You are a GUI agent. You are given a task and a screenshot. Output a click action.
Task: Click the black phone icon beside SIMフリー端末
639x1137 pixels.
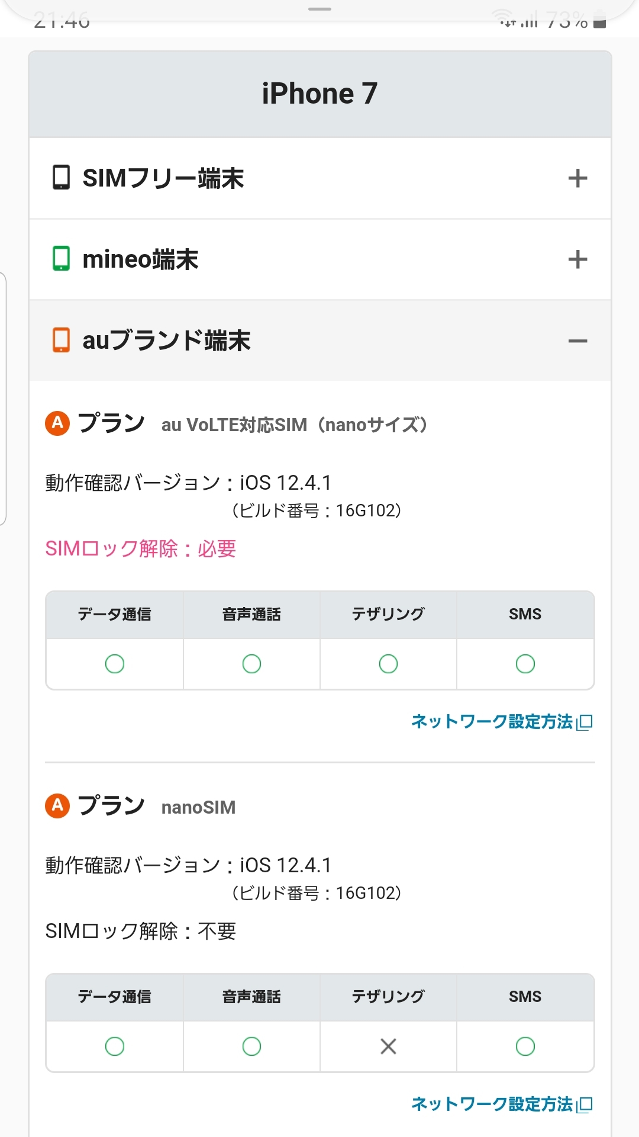click(61, 178)
